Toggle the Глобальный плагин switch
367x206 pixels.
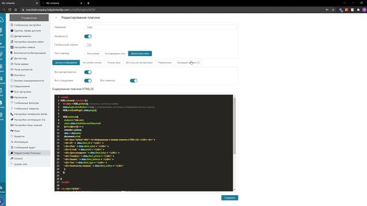click(x=88, y=45)
